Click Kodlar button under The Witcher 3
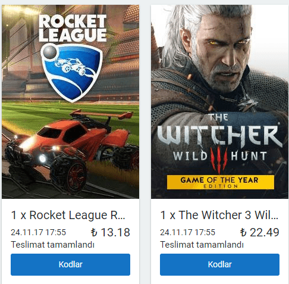This screenshot has height=284, width=289. 219,264
